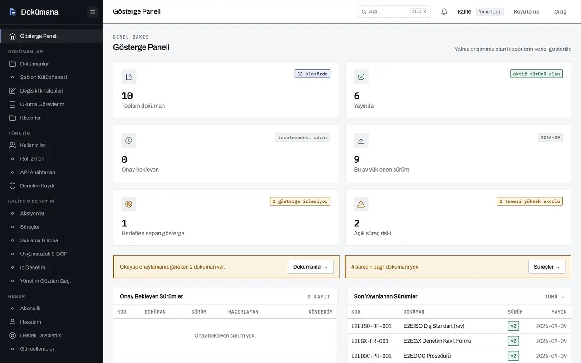Click the Dokümanlar → button in the alert
Viewport: 581px width, 363px height.
(x=310, y=267)
